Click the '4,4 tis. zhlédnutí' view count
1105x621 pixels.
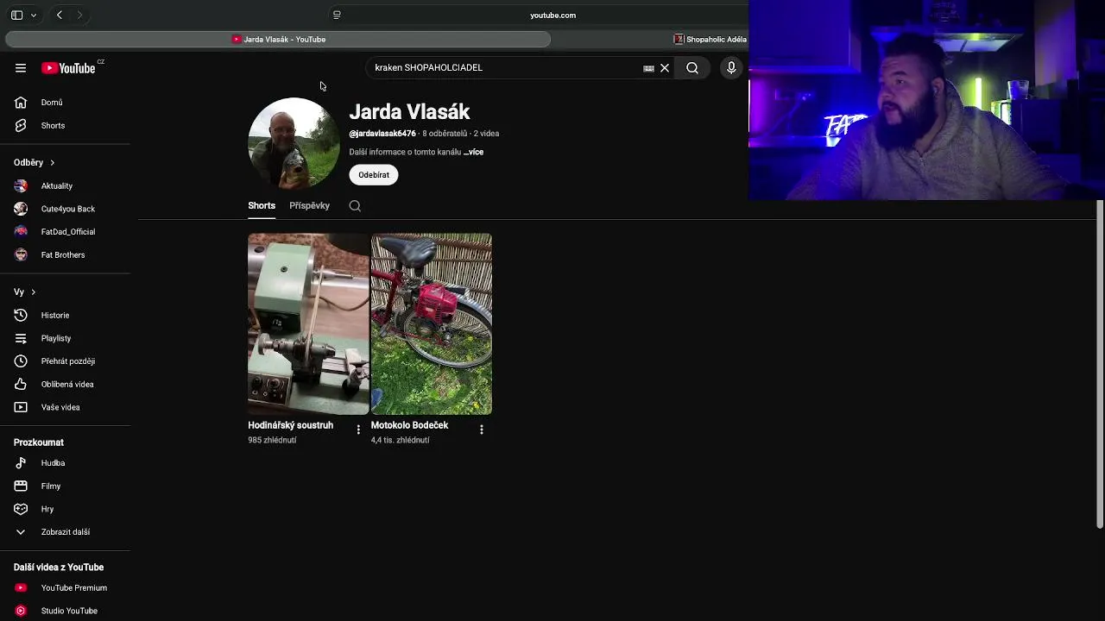[400, 440]
